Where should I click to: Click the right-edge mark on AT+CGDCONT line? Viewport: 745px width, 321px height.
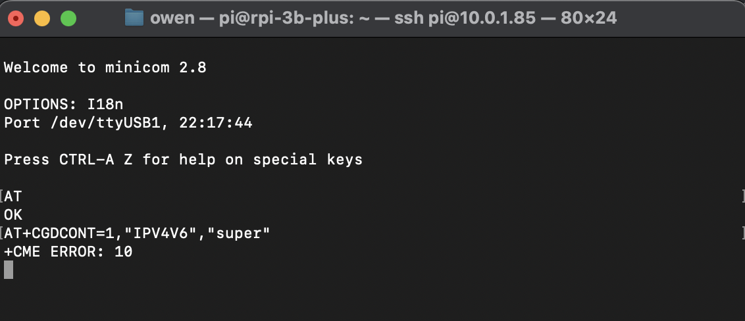[743, 233]
